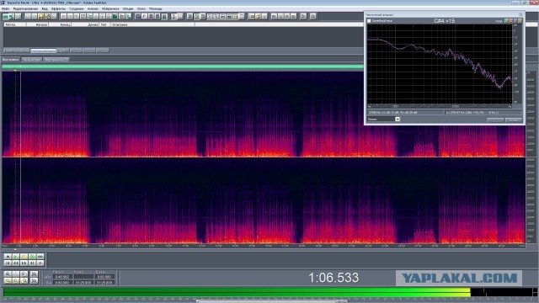Toggle the green Hold button in frequency analysis
This screenshot has height=303, width=539.
[506, 21]
